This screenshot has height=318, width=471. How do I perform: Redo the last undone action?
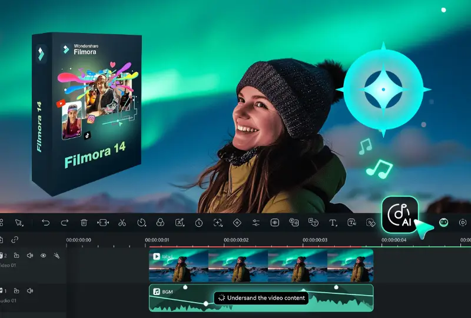65,223
